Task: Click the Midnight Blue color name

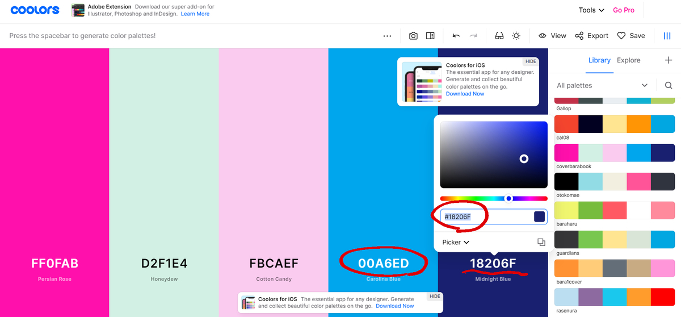Action: click(x=493, y=279)
